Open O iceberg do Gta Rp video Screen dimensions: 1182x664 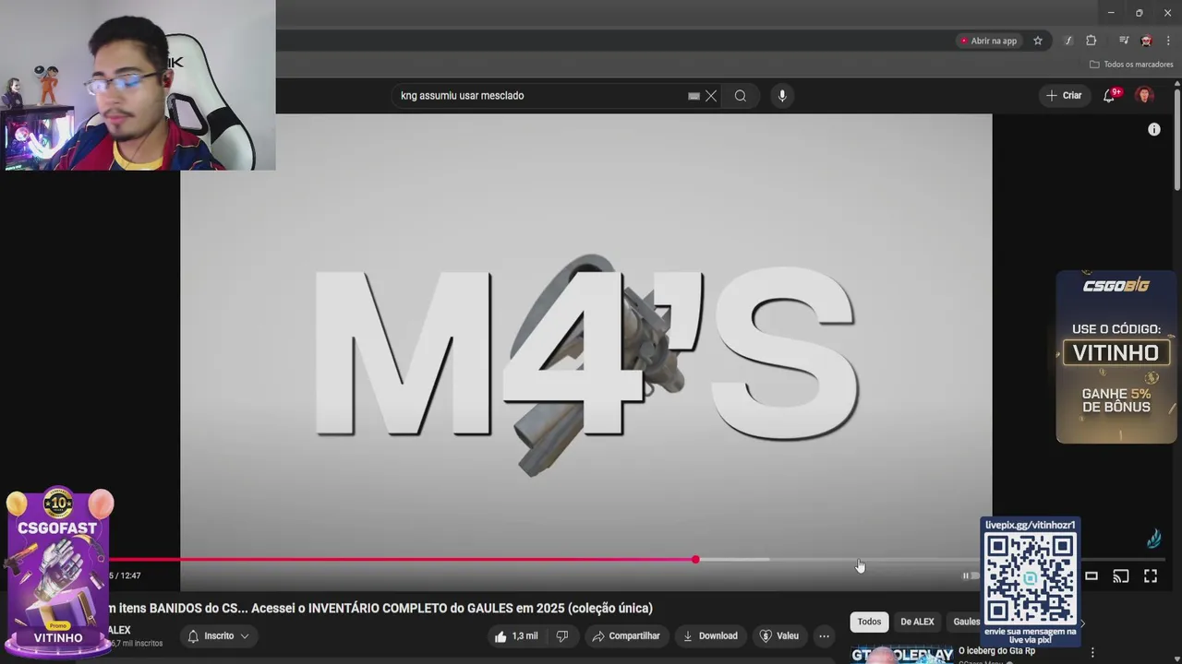pos(996,651)
